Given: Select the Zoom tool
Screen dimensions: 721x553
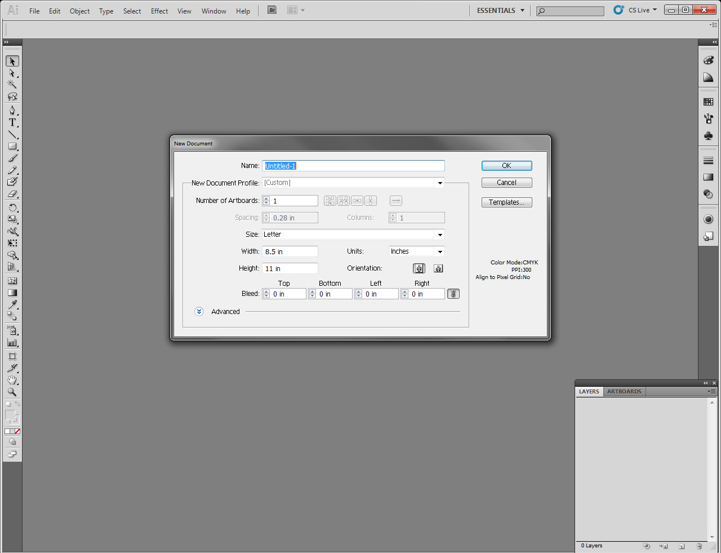Looking at the screenshot, I should click(x=12, y=392).
